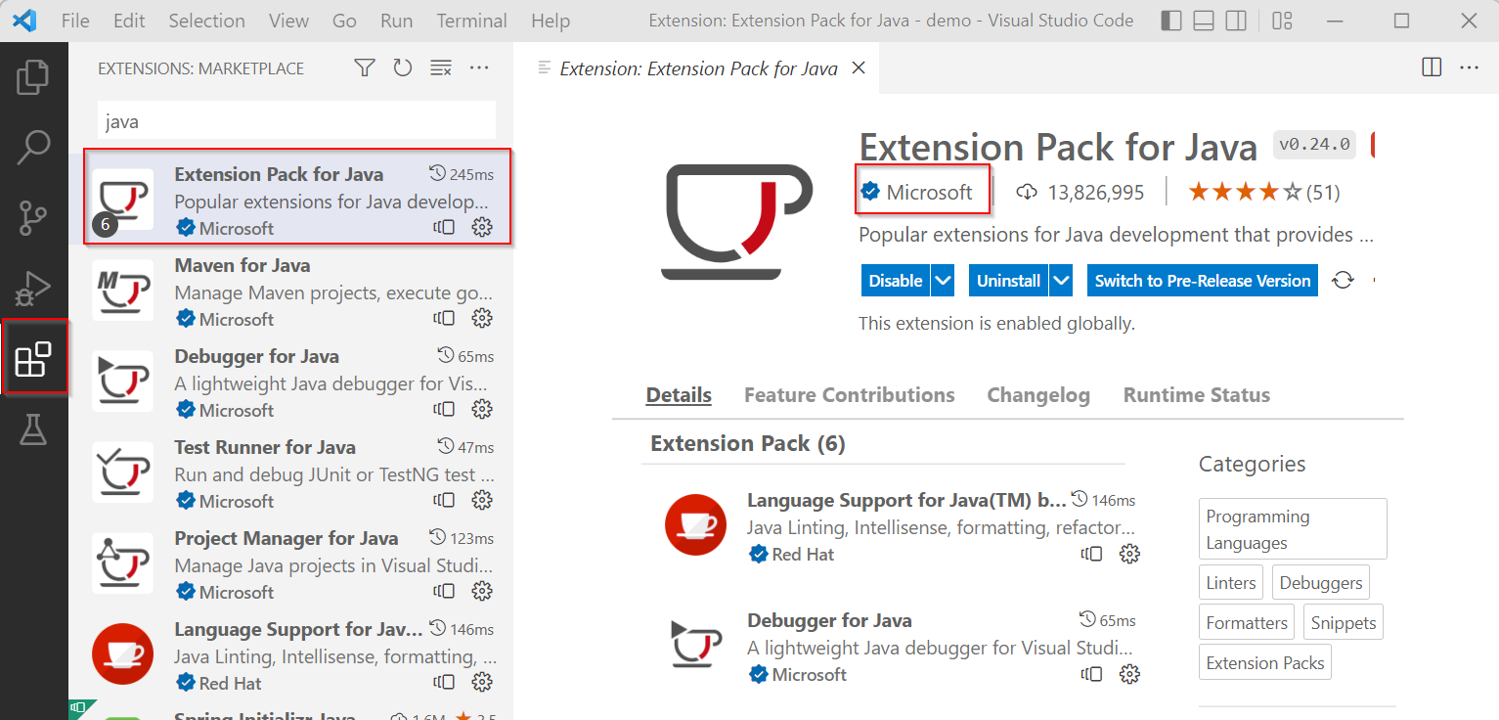Open Microsoft publisher link in header

tap(929, 192)
